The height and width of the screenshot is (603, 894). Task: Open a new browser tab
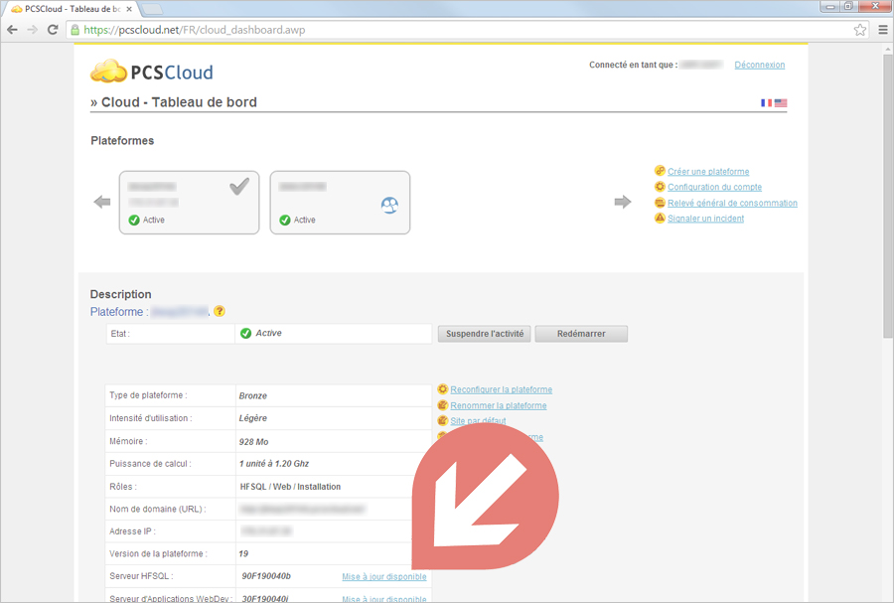click(152, 9)
